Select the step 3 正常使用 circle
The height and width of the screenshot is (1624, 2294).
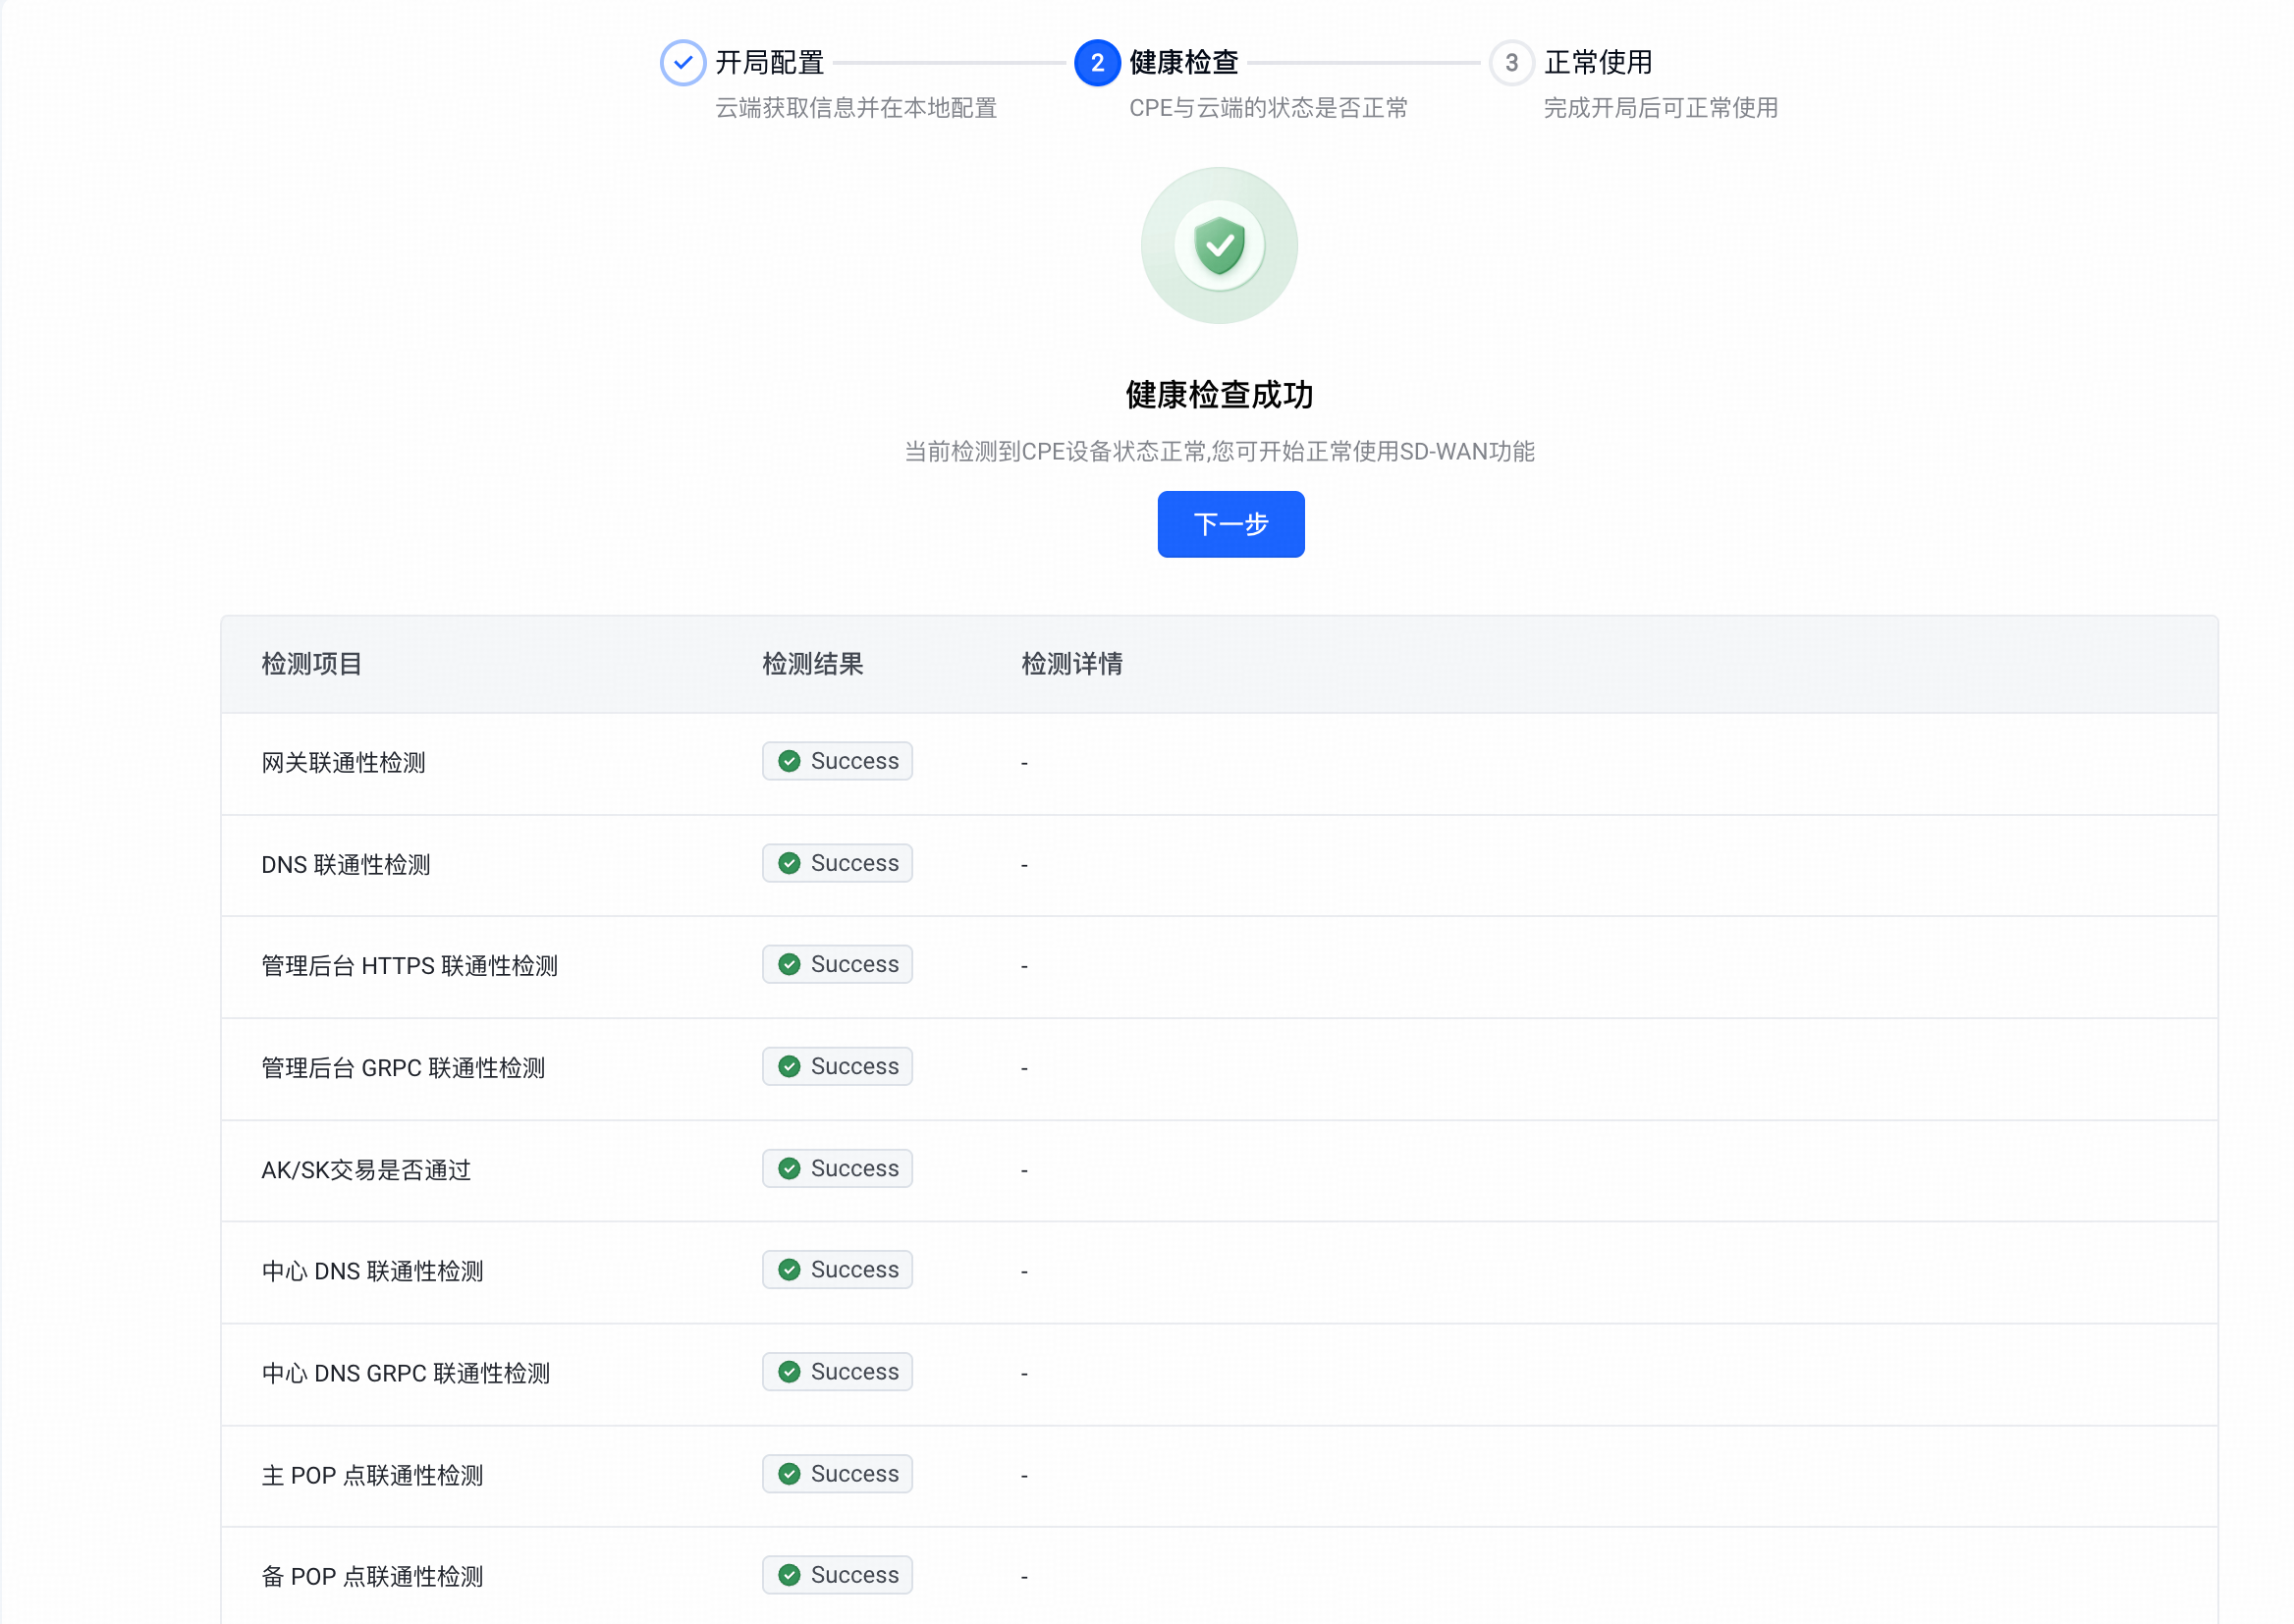(x=1511, y=63)
